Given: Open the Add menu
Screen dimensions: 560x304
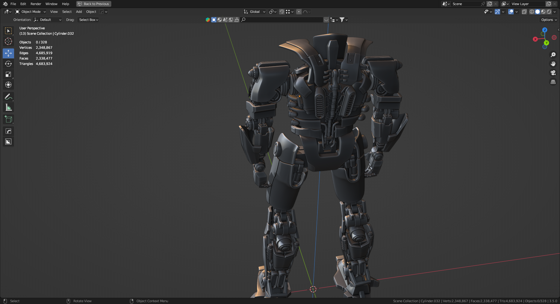Looking at the screenshot, I should (x=79, y=12).
